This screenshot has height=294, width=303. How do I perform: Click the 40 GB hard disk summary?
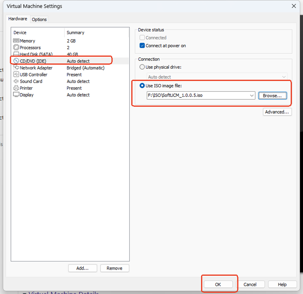pos(73,54)
